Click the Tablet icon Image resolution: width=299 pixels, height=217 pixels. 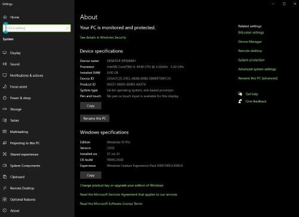pos(5,120)
